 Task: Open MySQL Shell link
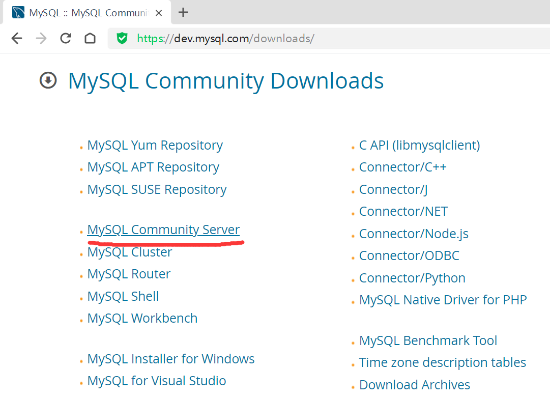point(123,297)
